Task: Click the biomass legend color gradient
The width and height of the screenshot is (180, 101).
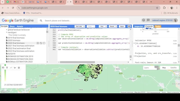Action: [5, 73]
